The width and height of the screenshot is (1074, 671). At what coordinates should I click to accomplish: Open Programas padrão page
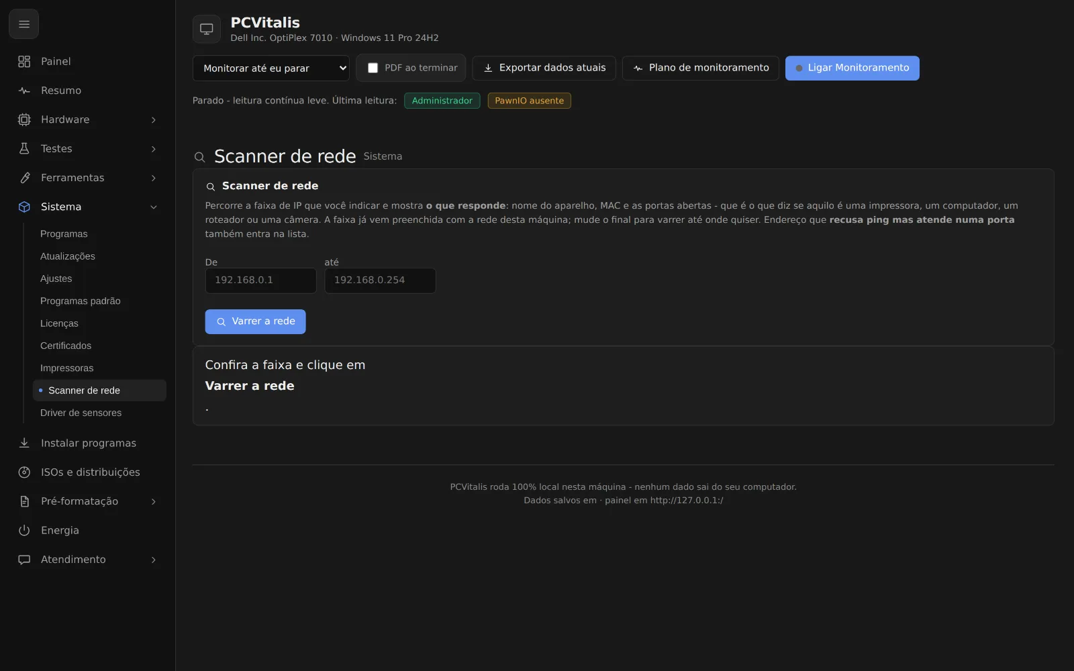point(99,301)
